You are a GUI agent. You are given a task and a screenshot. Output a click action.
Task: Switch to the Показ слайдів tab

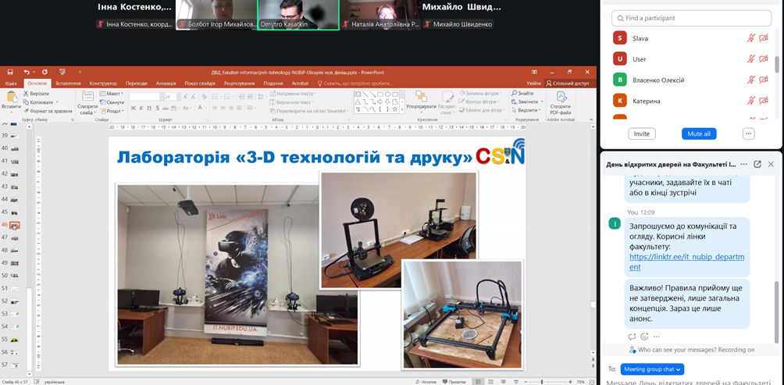tap(200, 84)
